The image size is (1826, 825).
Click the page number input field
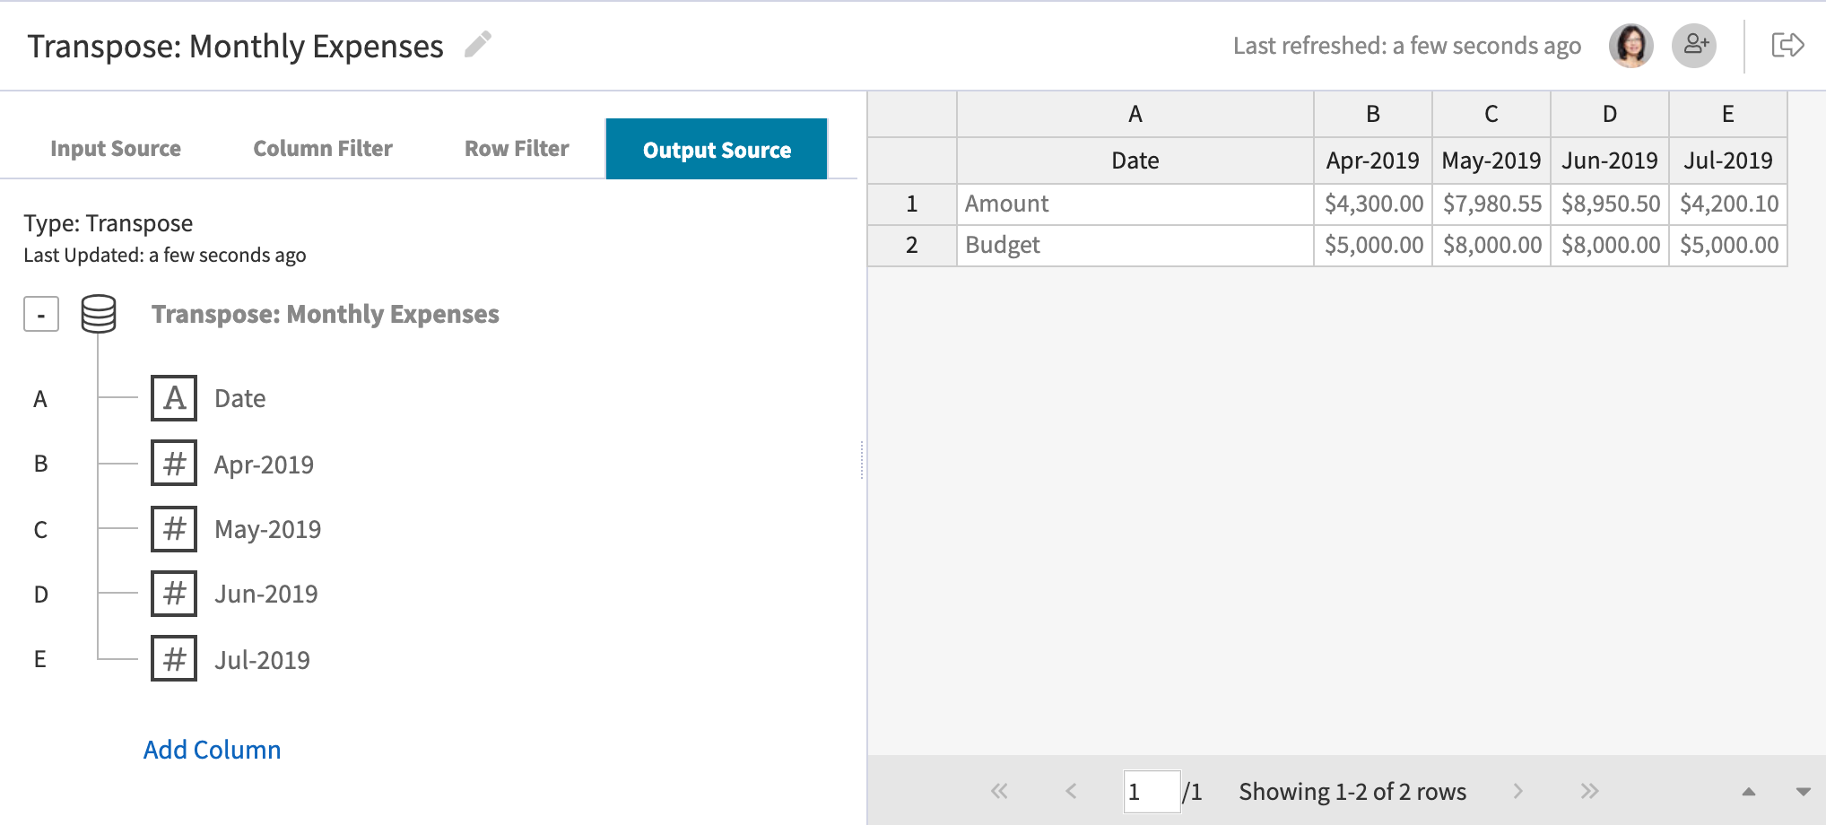(1152, 792)
